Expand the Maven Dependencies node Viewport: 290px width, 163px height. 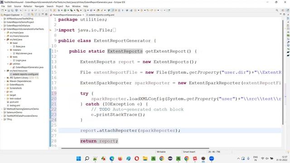click(x=5, y=81)
